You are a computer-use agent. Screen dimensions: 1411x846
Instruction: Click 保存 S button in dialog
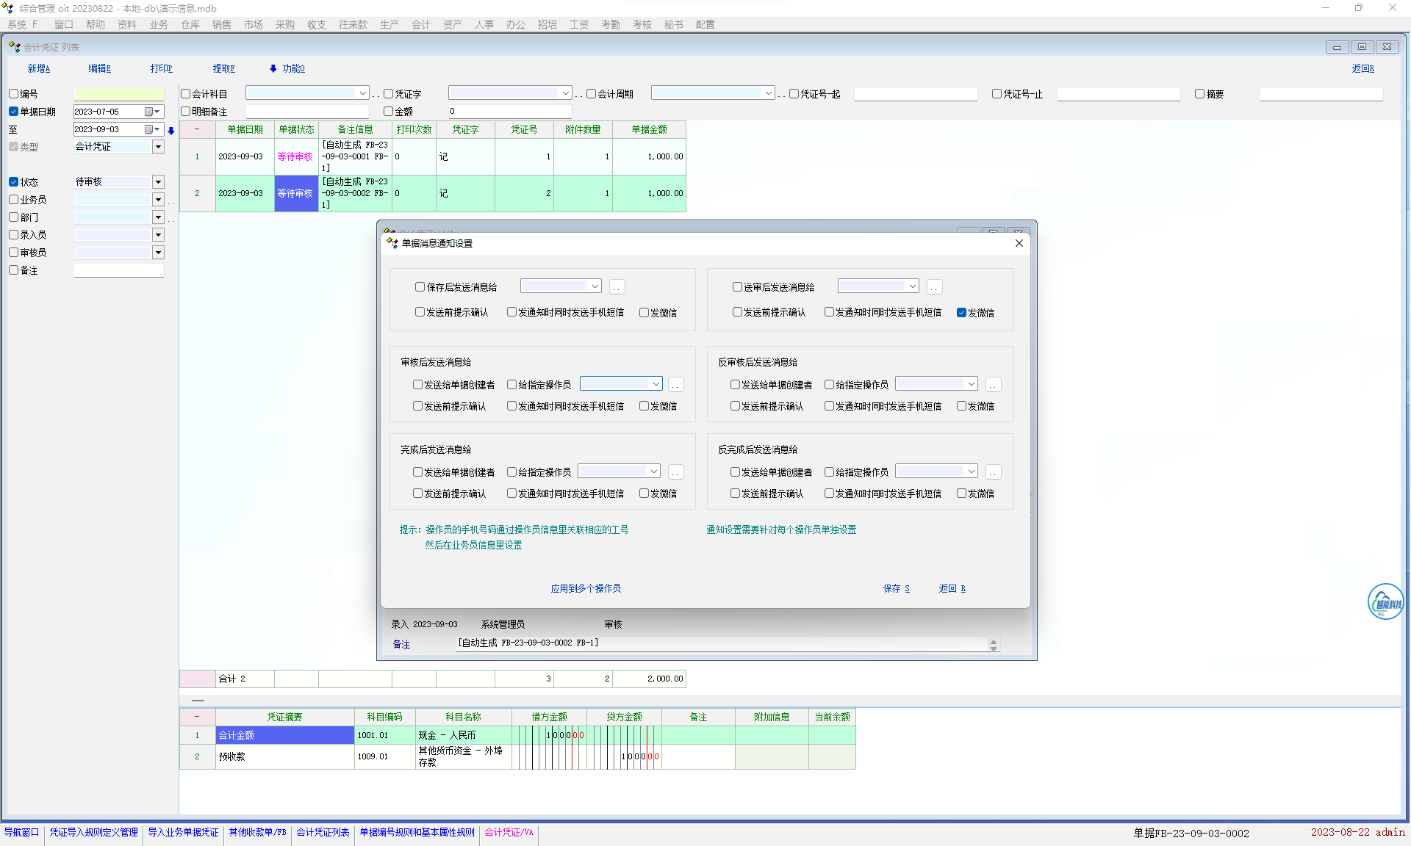(x=896, y=588)
